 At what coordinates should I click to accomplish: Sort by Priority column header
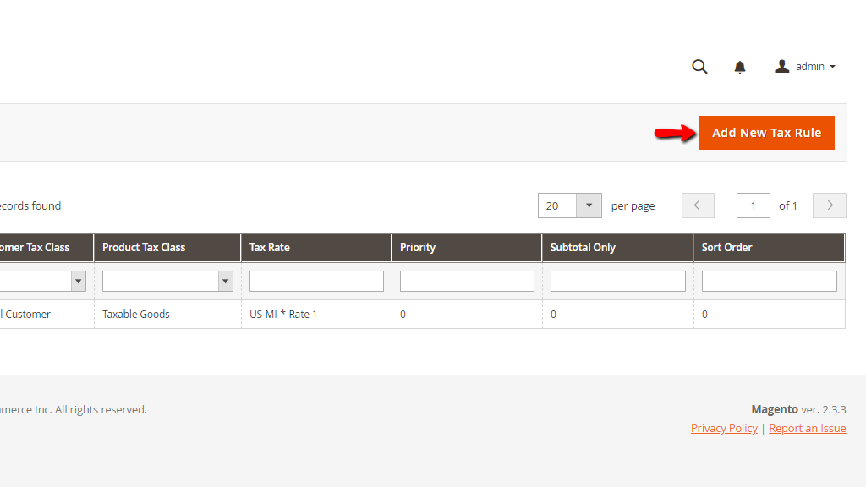click(418, 248)
